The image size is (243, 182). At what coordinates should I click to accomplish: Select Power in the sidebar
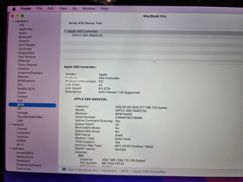(x=22, y=93)
